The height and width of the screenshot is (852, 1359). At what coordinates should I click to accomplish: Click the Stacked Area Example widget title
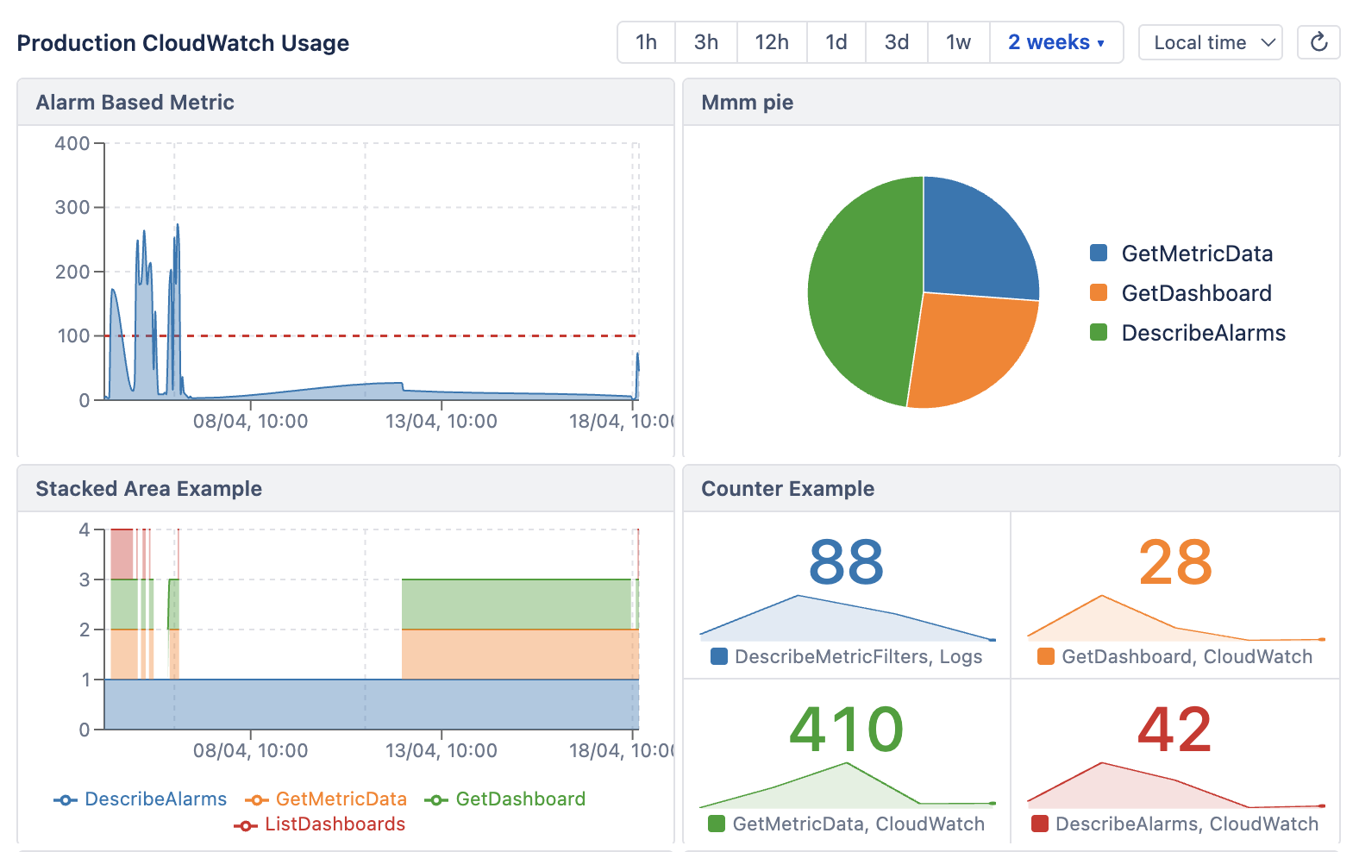[x=149, y=489]
